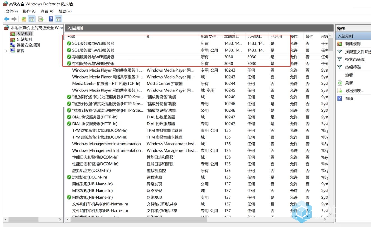Image resolution: width=371 pixels, height=227 pixels.
Task: Click the tree pane scroll-right arrow
Action: (60, 219)
